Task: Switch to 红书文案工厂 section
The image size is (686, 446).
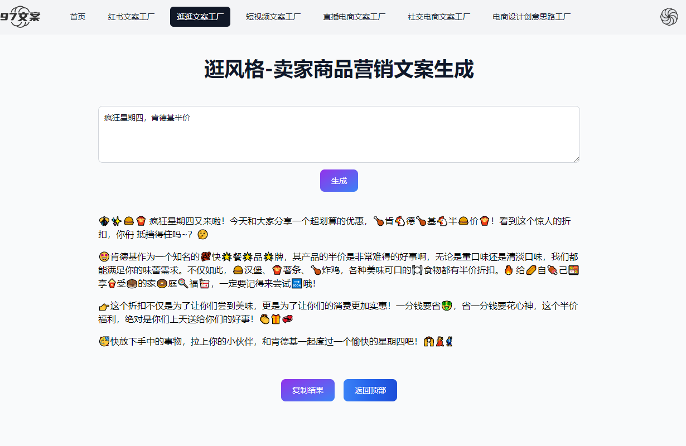Action: click(131, 17)
